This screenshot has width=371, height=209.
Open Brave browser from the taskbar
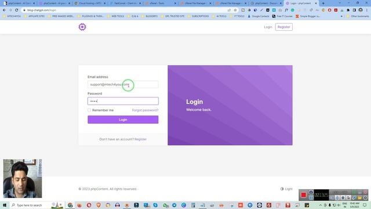tap(99, 205)
